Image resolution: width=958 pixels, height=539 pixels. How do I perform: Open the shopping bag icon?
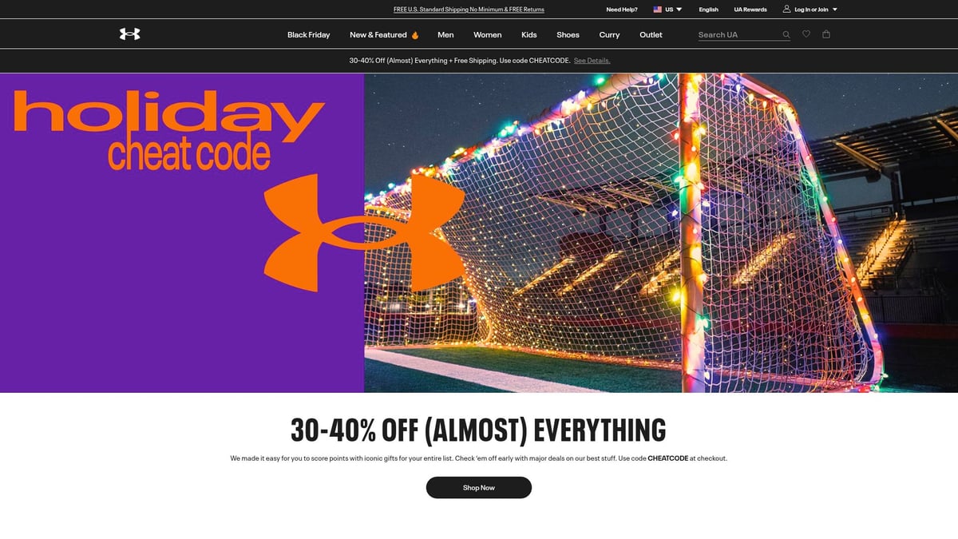(826, 34)
